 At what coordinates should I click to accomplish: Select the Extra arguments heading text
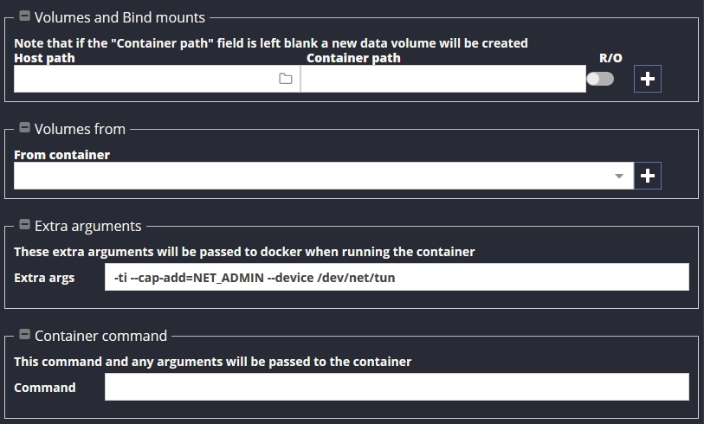coord(88,226)
